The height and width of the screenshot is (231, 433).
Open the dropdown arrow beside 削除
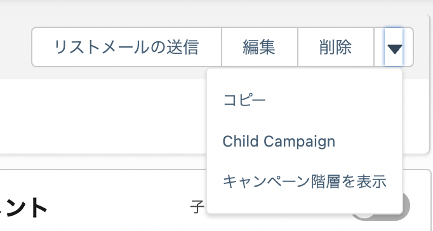[394, 47]
